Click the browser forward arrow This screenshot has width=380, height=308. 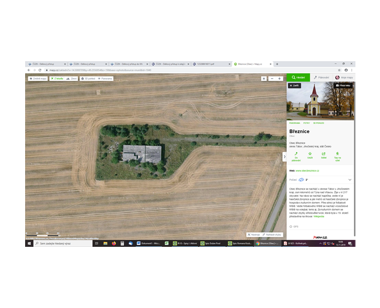[34, 70]
